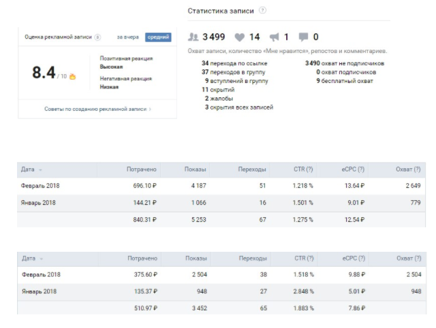Image resolution: width=436 pixels, height=328 pixels.
Task: Select the megaphone reposts icon
Action: (x=275, y=37)
